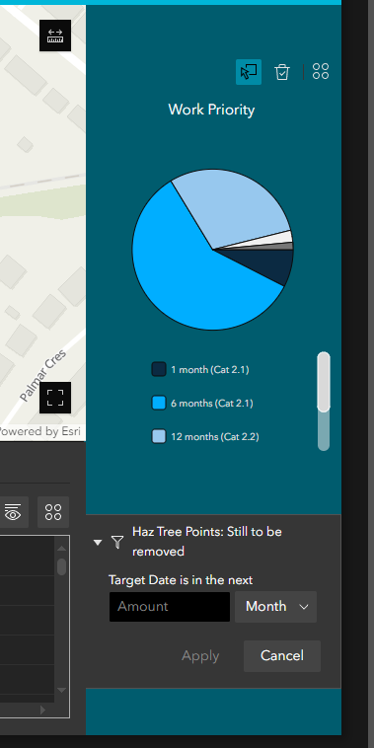Click the Powered by Esri attribution link
Screen dimensions: 374x748
coord(40,431)
